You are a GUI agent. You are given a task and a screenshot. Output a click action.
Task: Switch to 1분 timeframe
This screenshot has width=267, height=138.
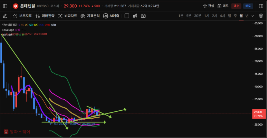(x=181, y=16)
